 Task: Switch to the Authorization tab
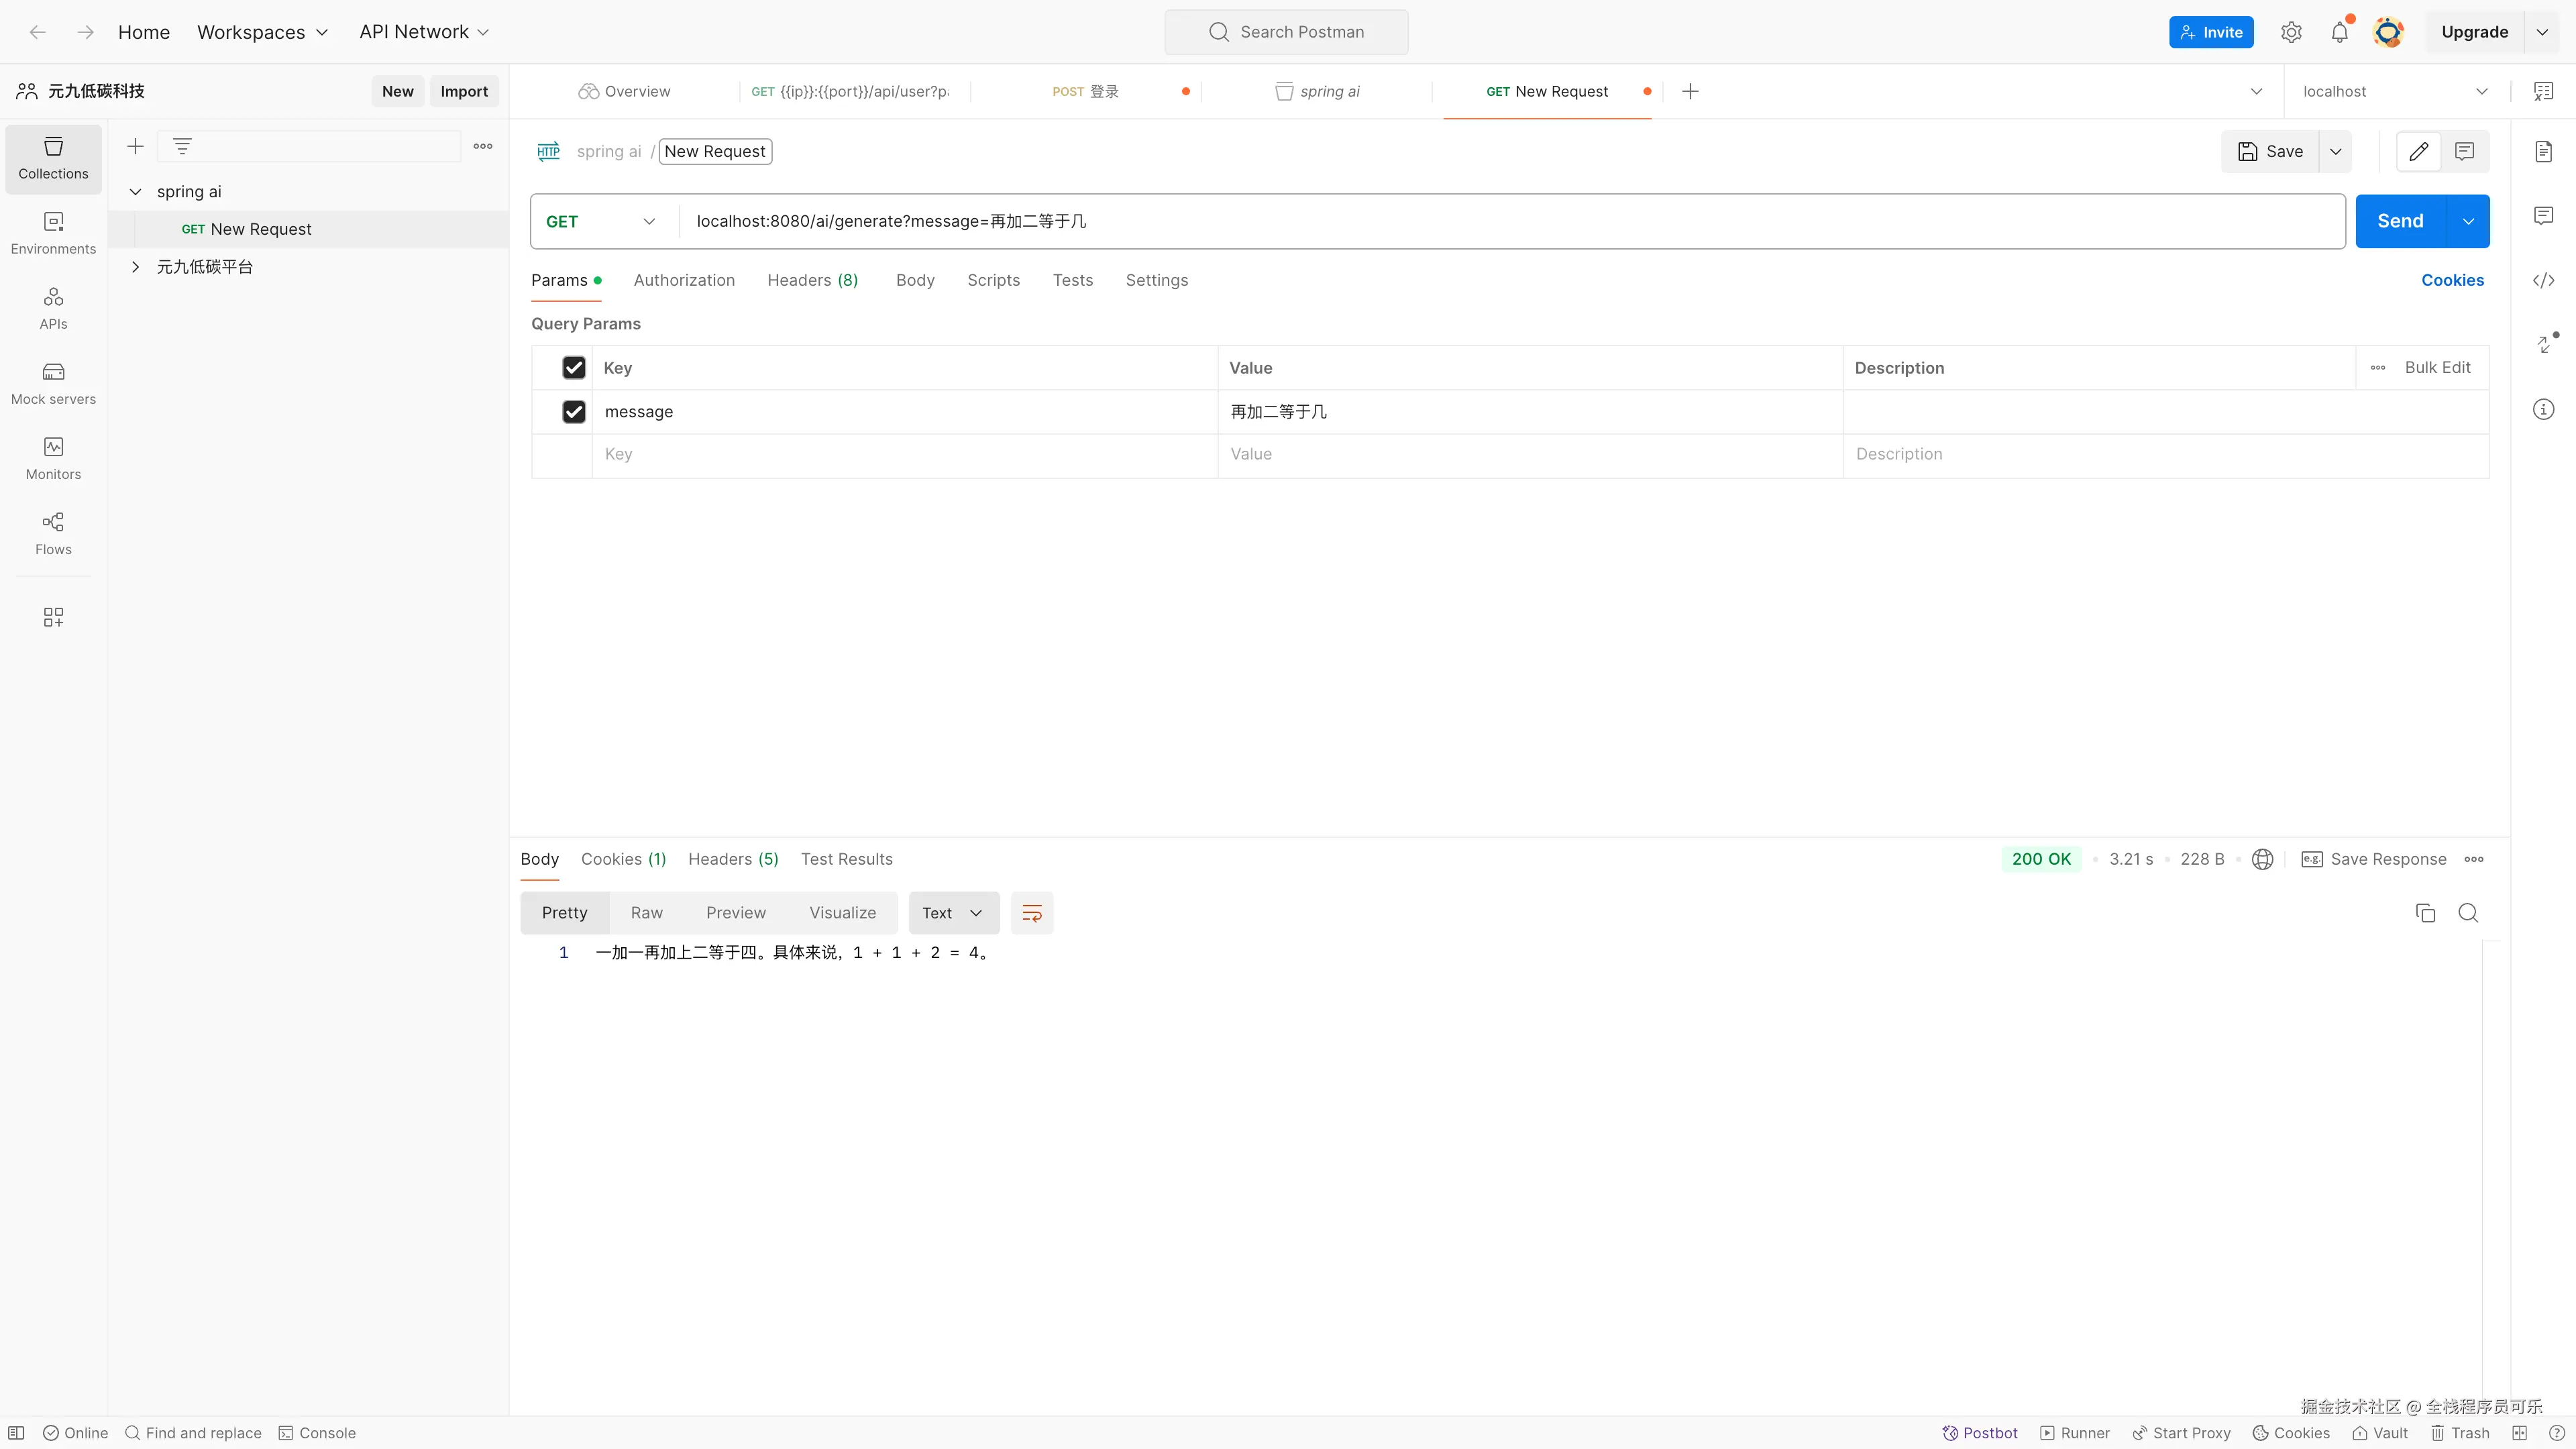[x=684, y=280]
